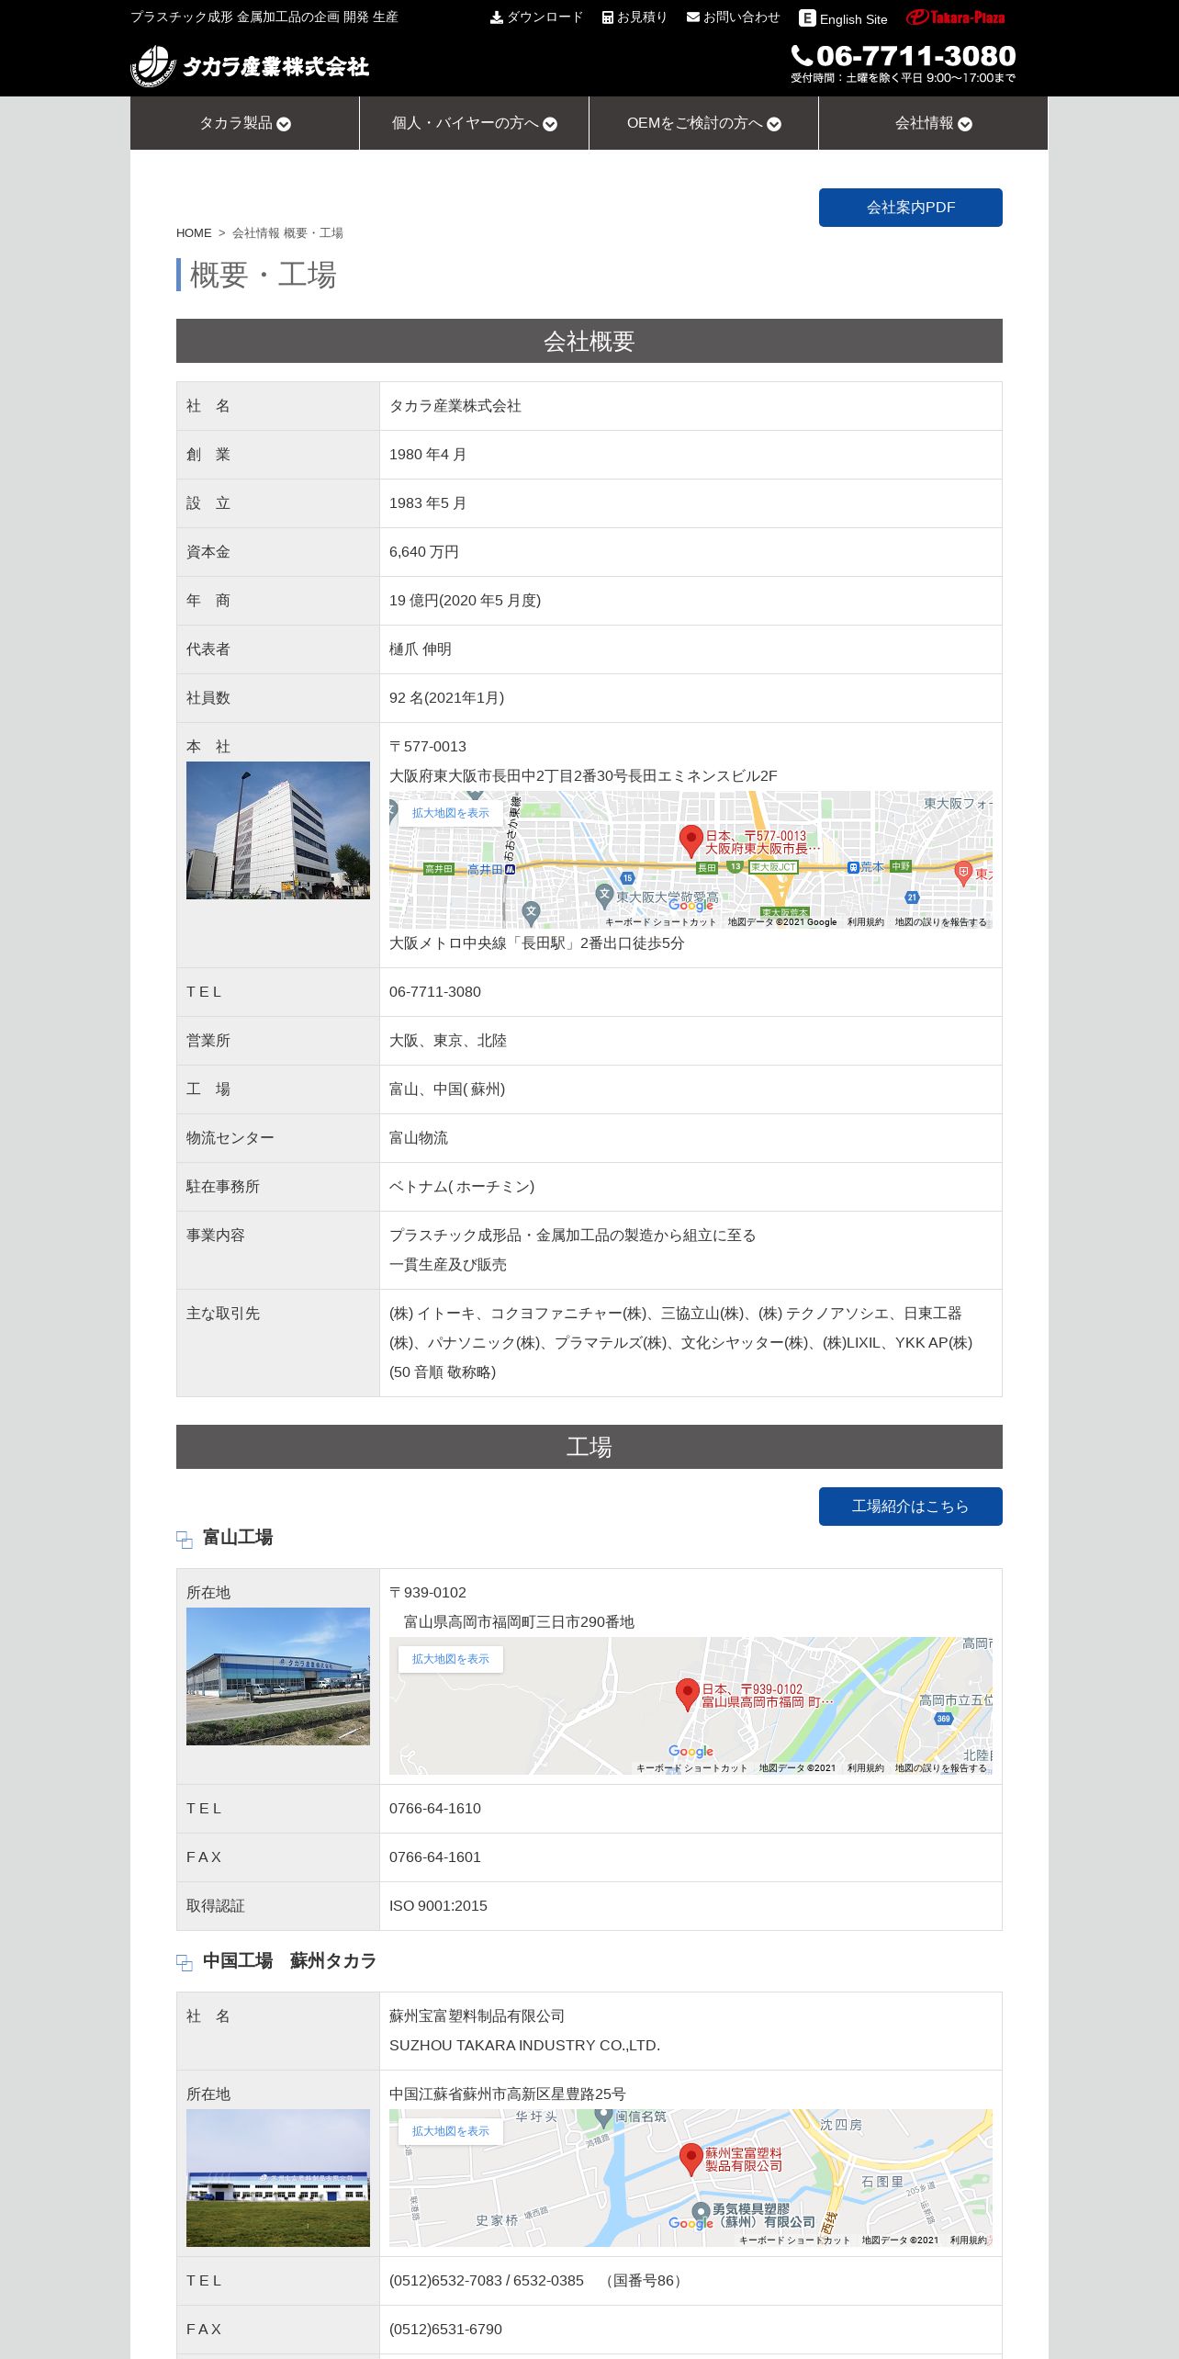This screenshot has height=2359, width=1179.
Task: Click the ISO 9001:2015 certification text
Action: point(438,1906)
